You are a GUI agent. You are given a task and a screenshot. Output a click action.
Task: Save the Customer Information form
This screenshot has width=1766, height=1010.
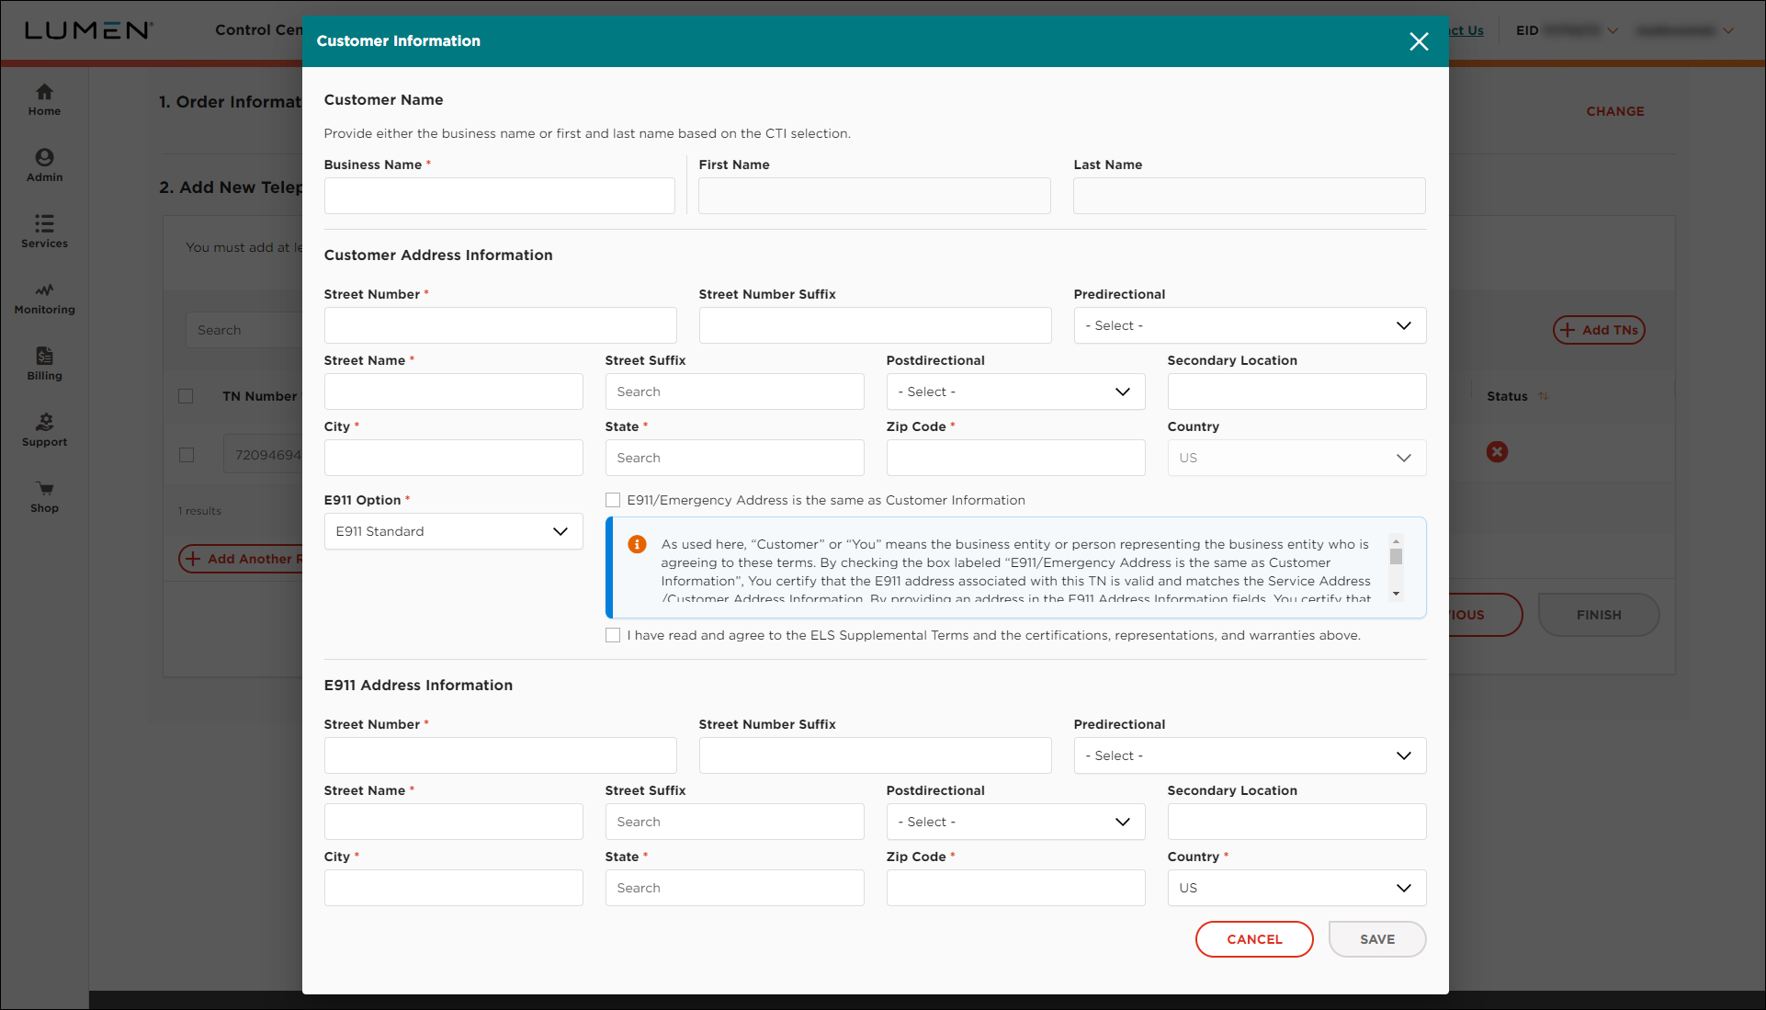tap(1376, 938)
